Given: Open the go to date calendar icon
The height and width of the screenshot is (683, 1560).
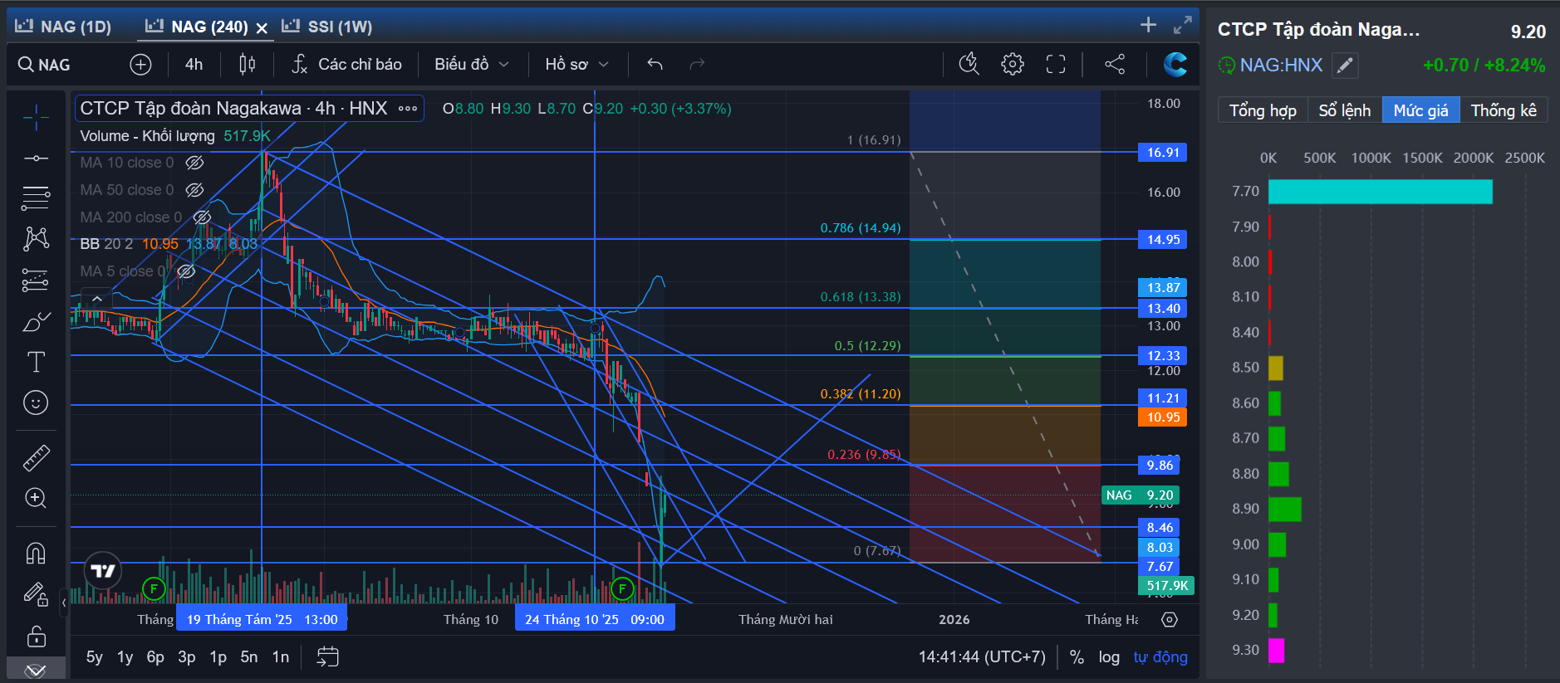Looking at the screenshot, I should [328, 656].
